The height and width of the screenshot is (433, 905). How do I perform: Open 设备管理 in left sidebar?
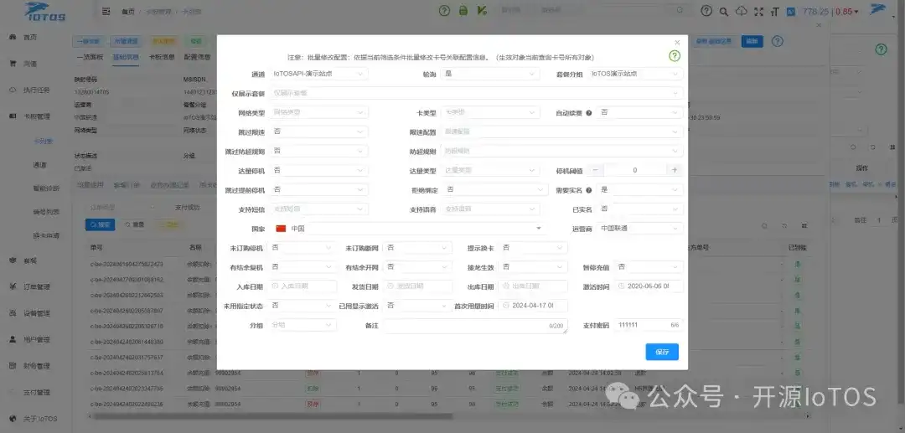point(36,313)
